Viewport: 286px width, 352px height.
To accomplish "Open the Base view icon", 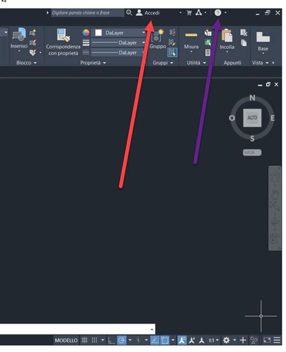I will (x=263, y=37).
